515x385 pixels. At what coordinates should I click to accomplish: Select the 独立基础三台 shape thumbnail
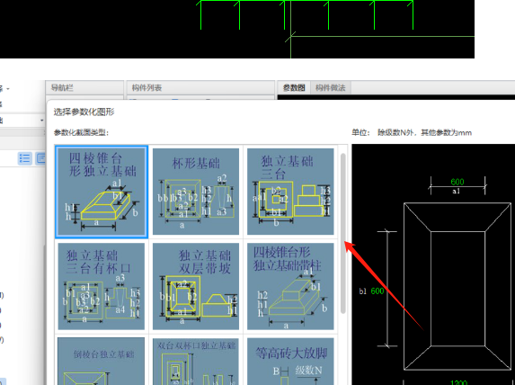290,192
